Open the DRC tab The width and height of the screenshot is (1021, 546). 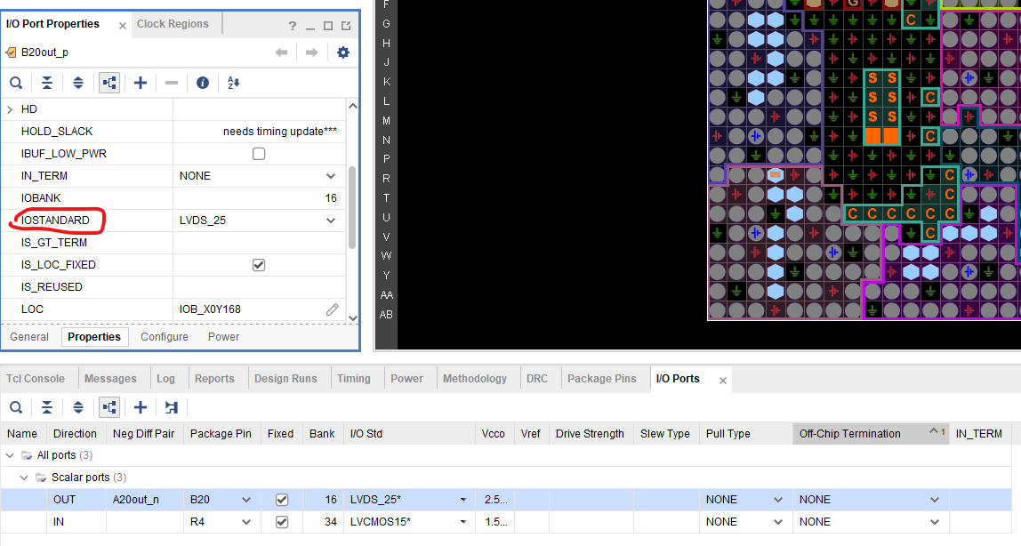pos(537,378)
